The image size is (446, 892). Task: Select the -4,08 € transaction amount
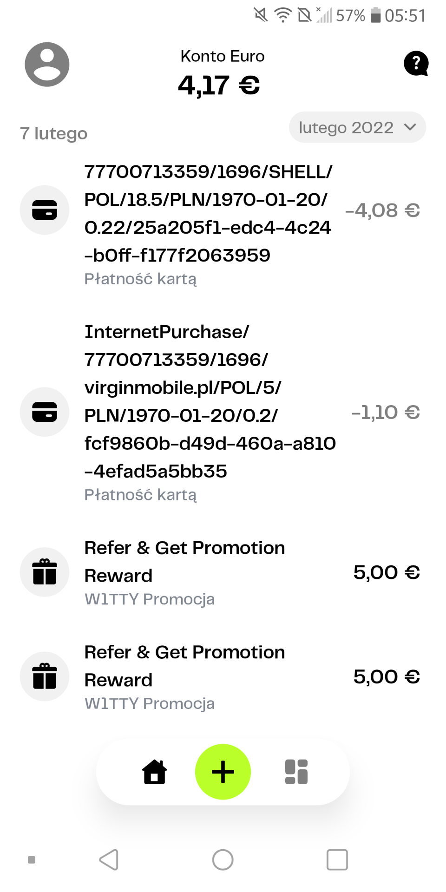pos(382,210)
